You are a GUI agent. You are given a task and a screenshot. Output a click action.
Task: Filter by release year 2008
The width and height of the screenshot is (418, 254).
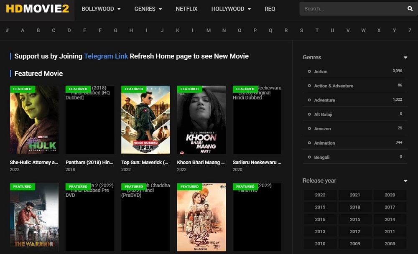[390, 244]
